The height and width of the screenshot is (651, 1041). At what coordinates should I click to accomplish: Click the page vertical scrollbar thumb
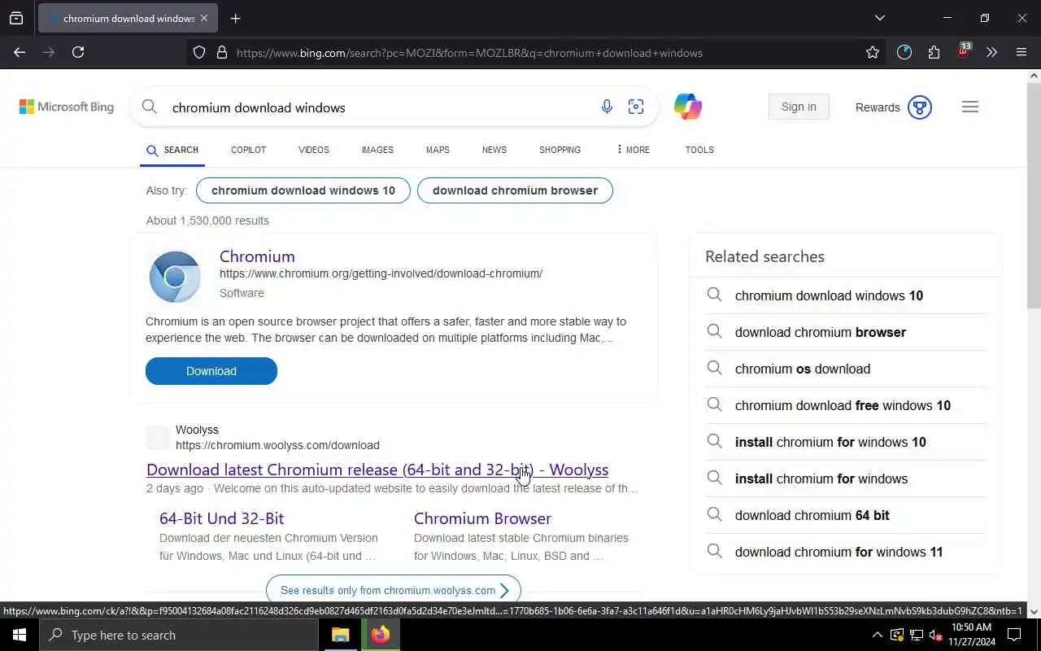click(x=1034, y=195)
